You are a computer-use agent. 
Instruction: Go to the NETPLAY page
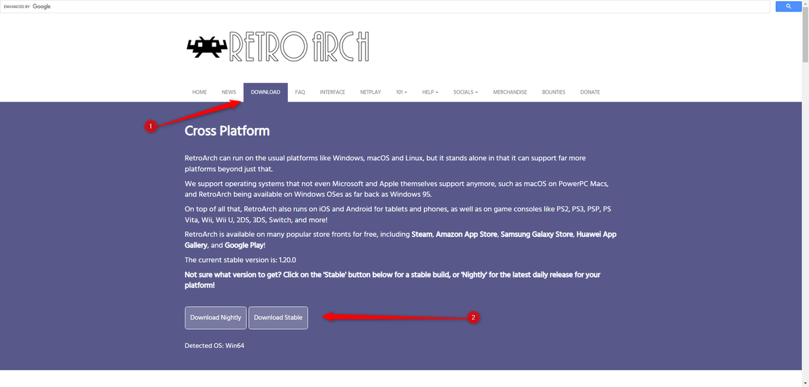pos(370,92)
